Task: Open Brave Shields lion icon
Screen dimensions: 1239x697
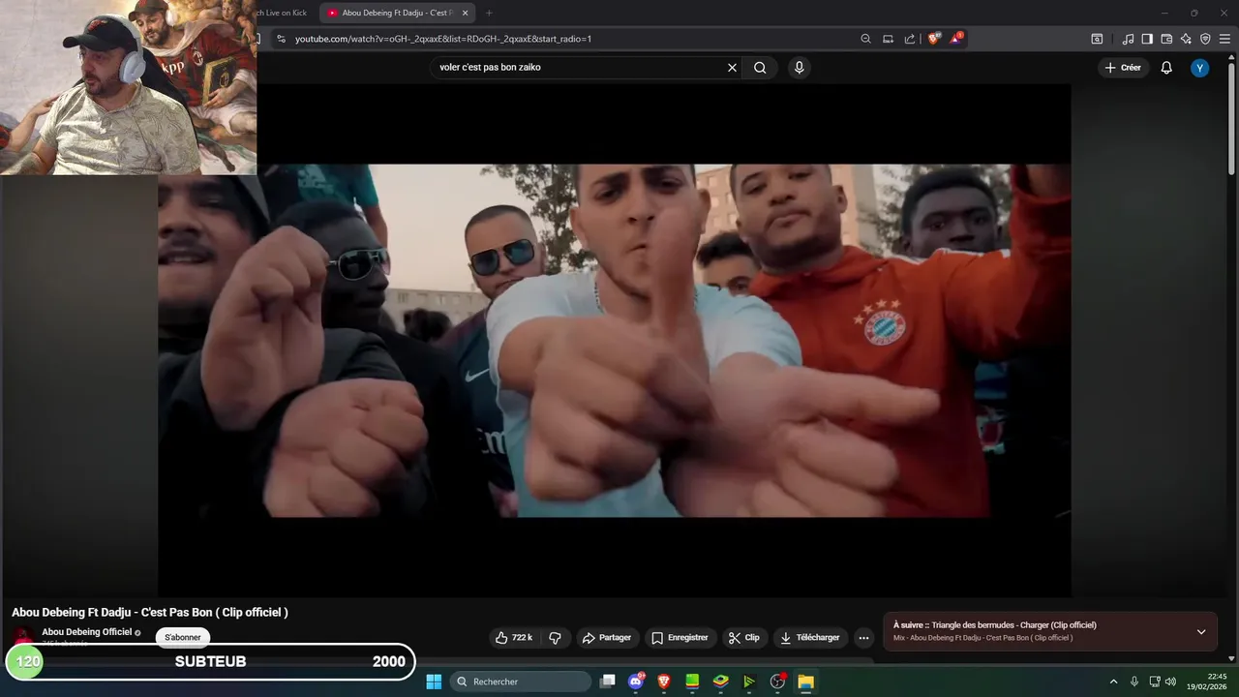Action: coord(934,39)
